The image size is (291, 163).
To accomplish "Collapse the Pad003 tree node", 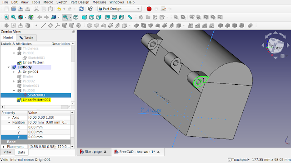I will point(14,91).
